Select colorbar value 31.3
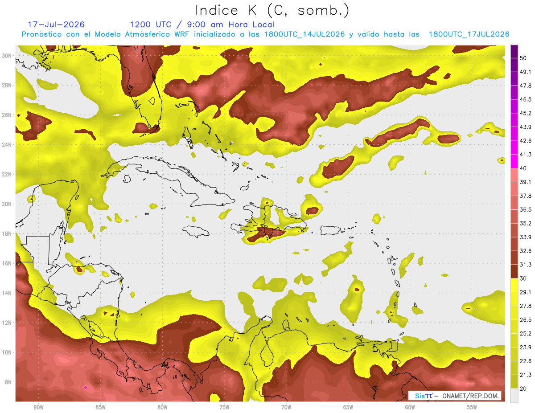Image resolution: width=535 pixels, height=413 pixels. point(526,265)
